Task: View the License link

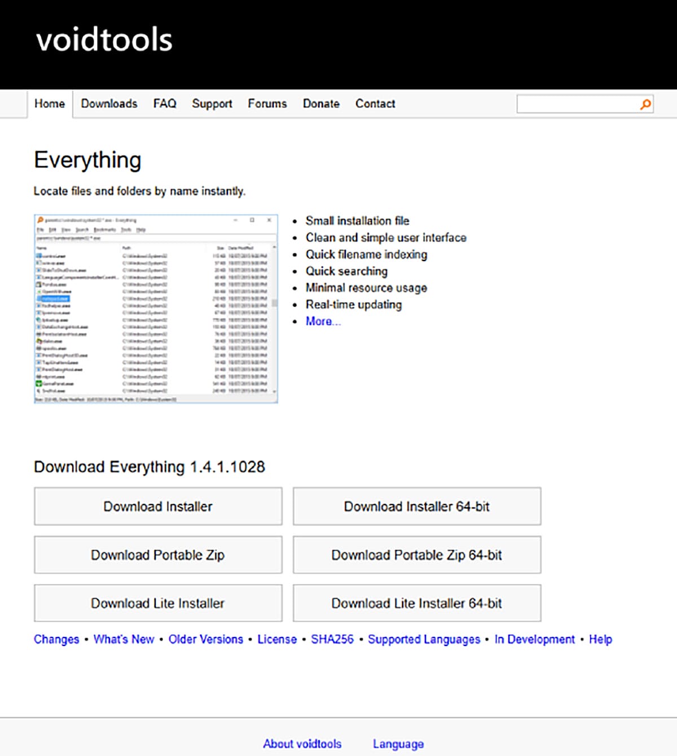Action: point(277,639)
